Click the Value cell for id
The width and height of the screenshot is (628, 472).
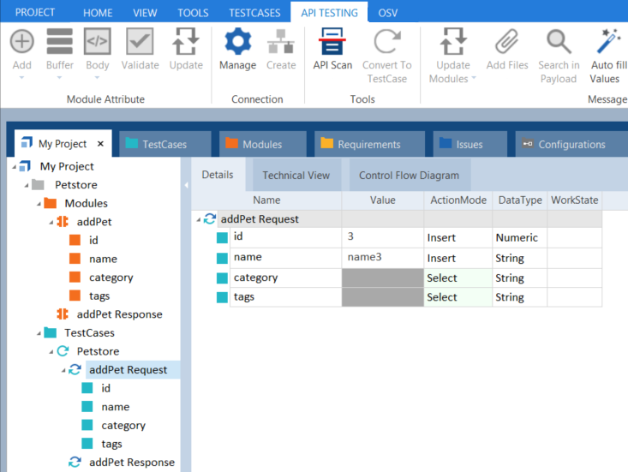point(382,236)
